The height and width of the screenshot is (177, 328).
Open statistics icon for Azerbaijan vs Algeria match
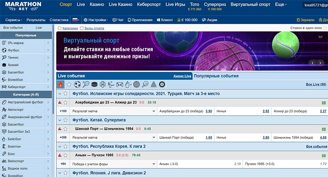[60, 102]
